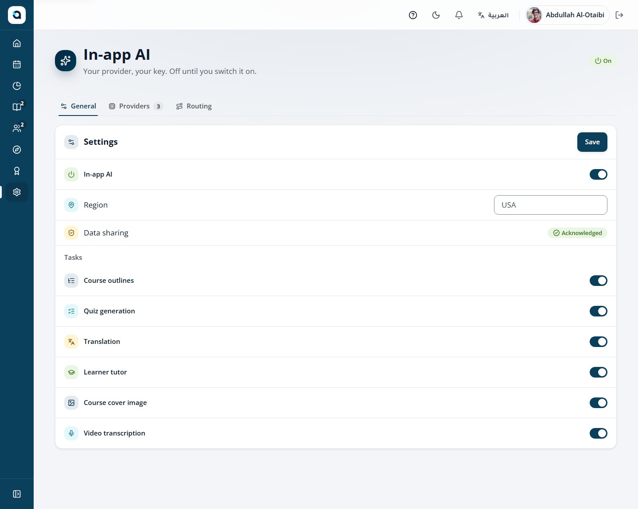Viewport: 638px width, 509px height.
Task: Switch language to العربية
Action: click(493, 15)
